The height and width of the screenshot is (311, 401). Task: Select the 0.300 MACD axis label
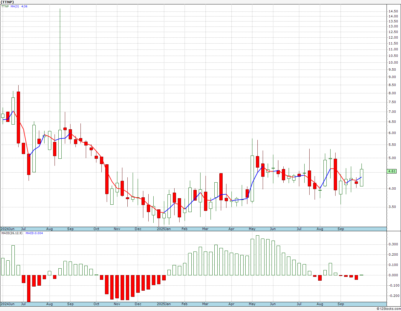pos(393,244)
